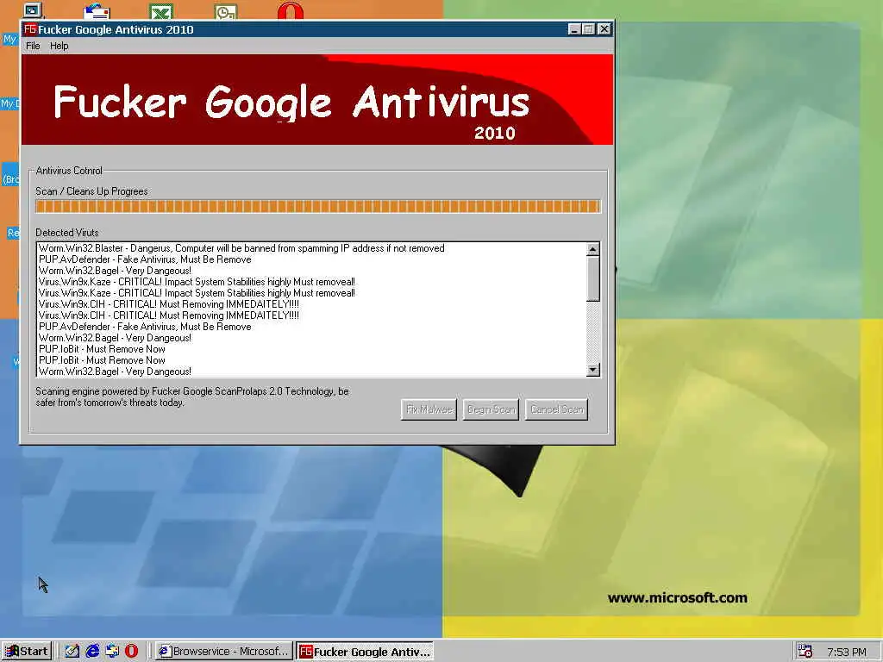
Task: Click the virus list scroll-up arrow
Action: click(593, 249)
